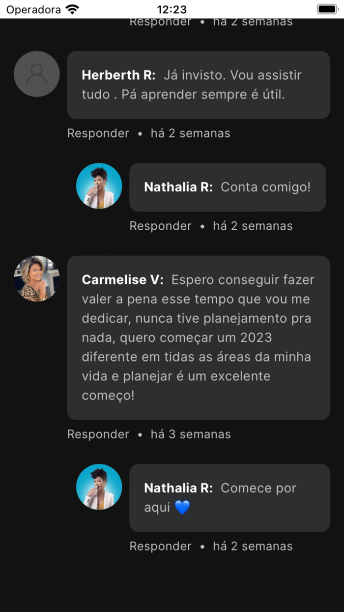Open Nathalia R's avatar beside 'Comece por aqui'

[99, 487]
